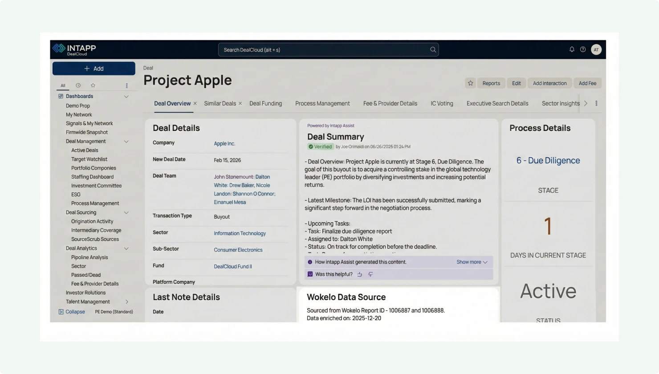
Task: Switch to Deal Funding tab
Action: [x=265, y=103]
